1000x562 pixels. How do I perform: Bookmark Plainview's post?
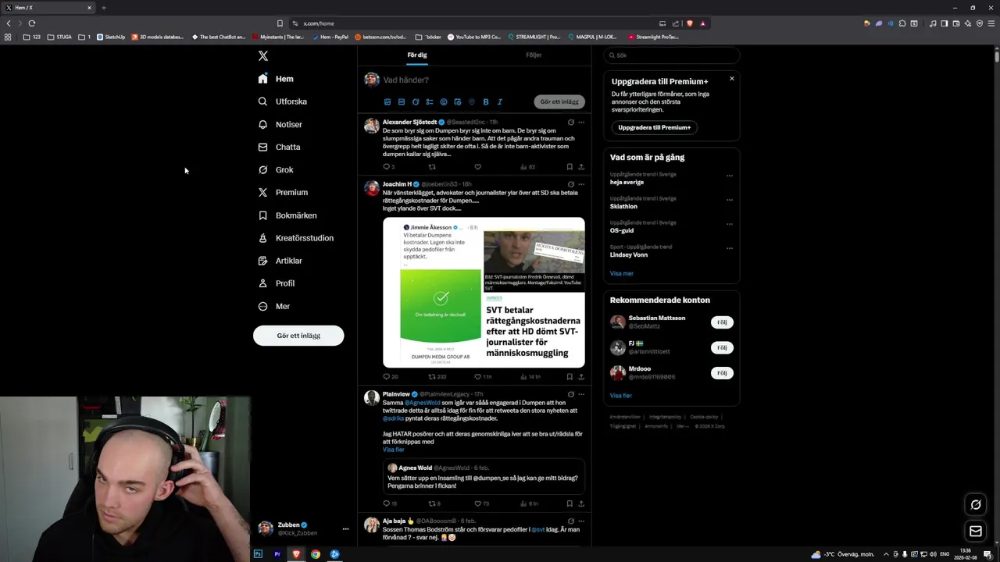[570, 503]
